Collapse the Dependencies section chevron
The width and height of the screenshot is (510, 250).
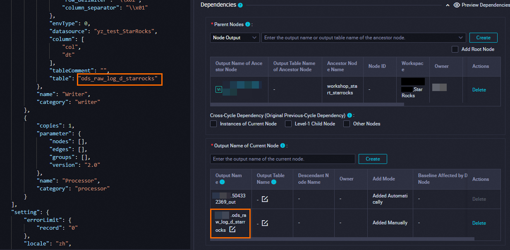click(x=448, y=5)
